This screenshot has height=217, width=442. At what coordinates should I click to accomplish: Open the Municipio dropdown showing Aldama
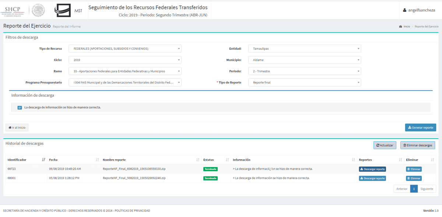(304, 60)
